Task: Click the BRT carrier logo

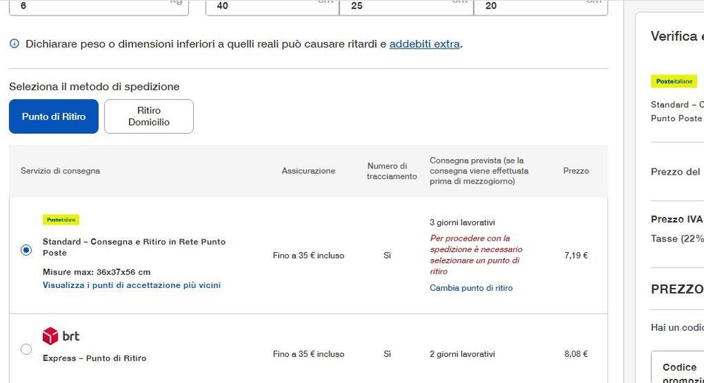Action: tap(61, 336)
